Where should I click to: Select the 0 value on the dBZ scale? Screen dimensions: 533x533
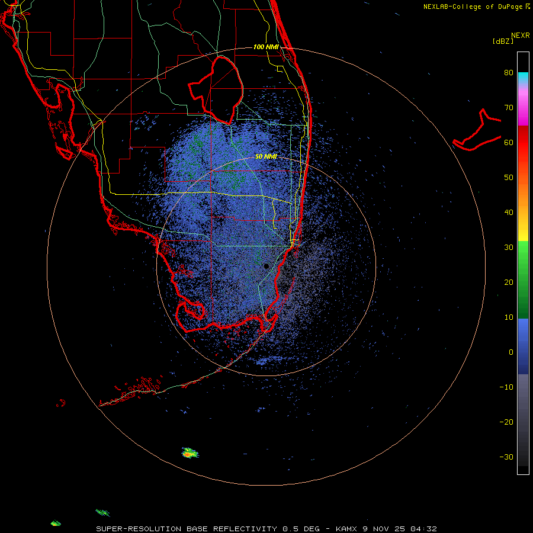[x=511, y=352]
